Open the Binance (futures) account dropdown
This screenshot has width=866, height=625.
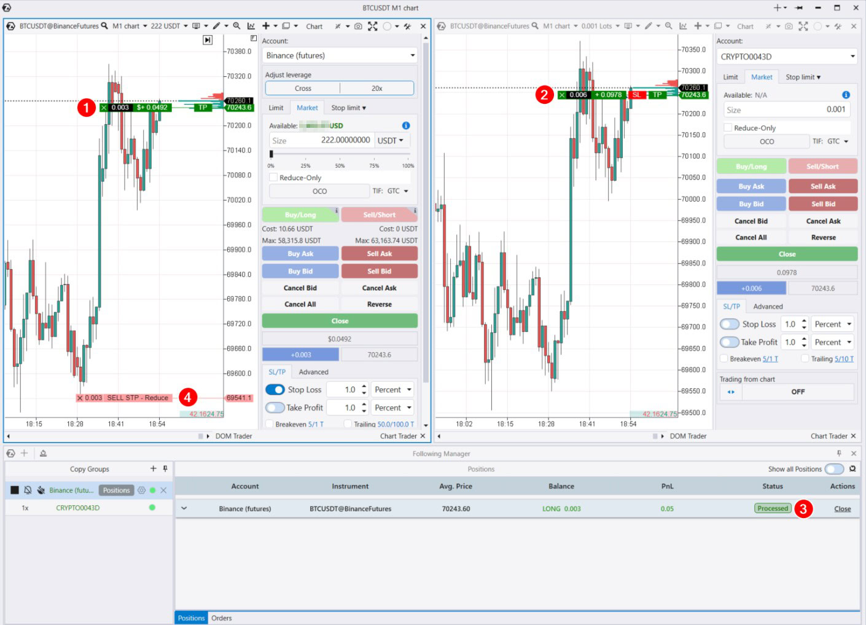(340, 55)
